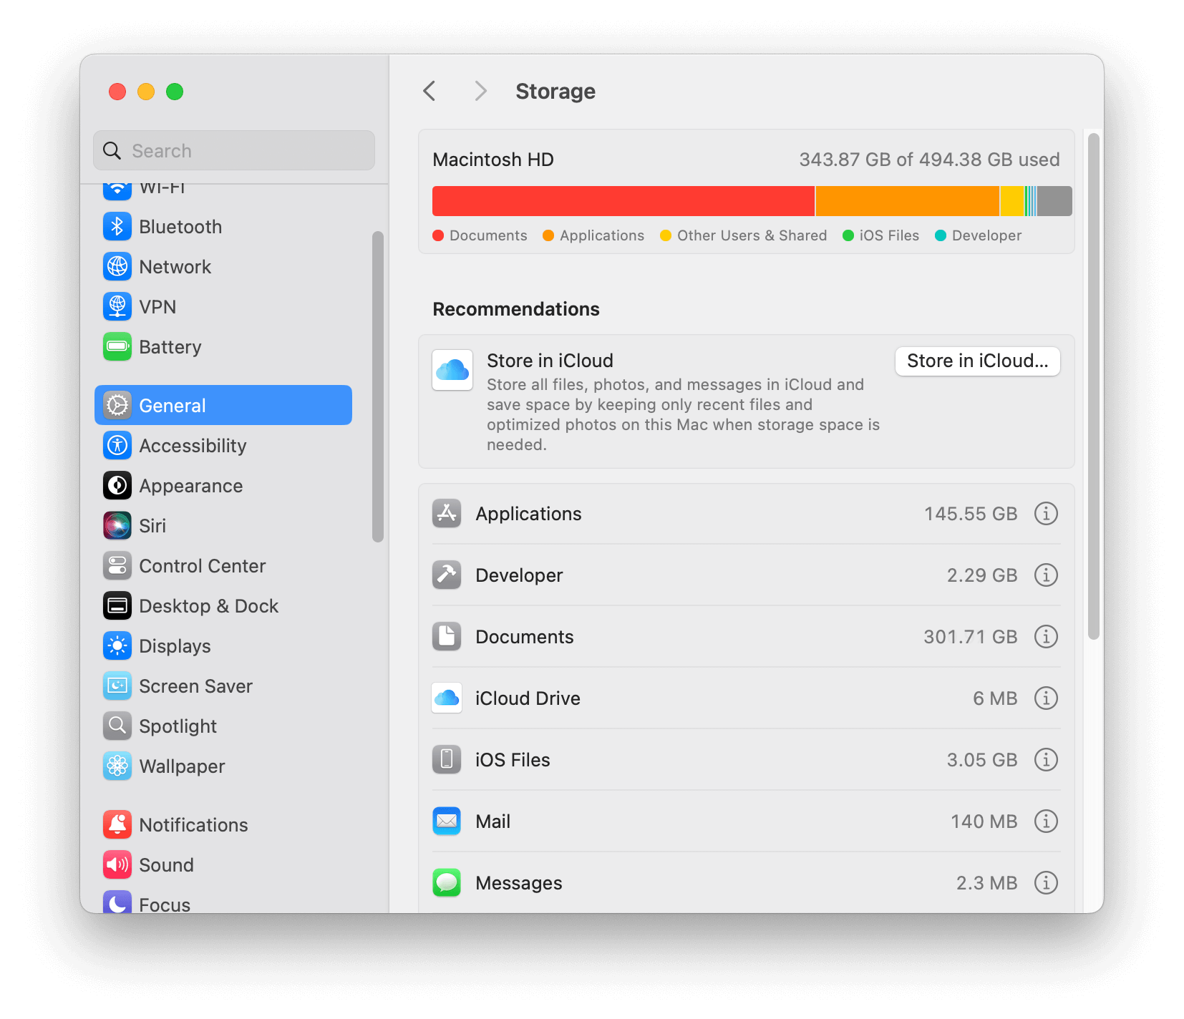
Task: Select the Notifications sidebar label
Action: pos(194,825)
